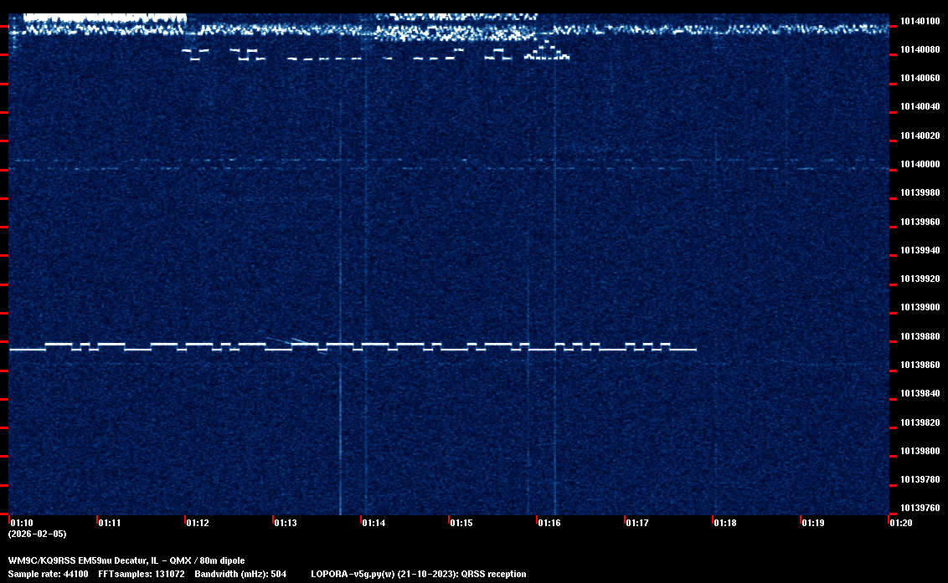Click the 10139860 frequency label

coord(920,365)
